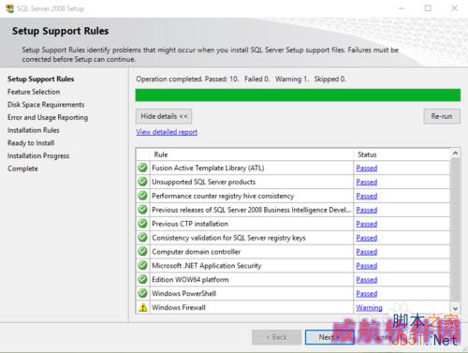Select Installation Rules step in sidebar
This screenshot has height=353, width=468.
34,130
